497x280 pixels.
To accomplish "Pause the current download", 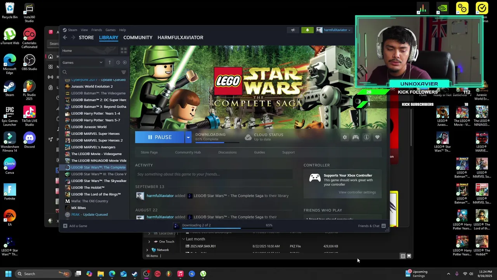I will (160, 137).
